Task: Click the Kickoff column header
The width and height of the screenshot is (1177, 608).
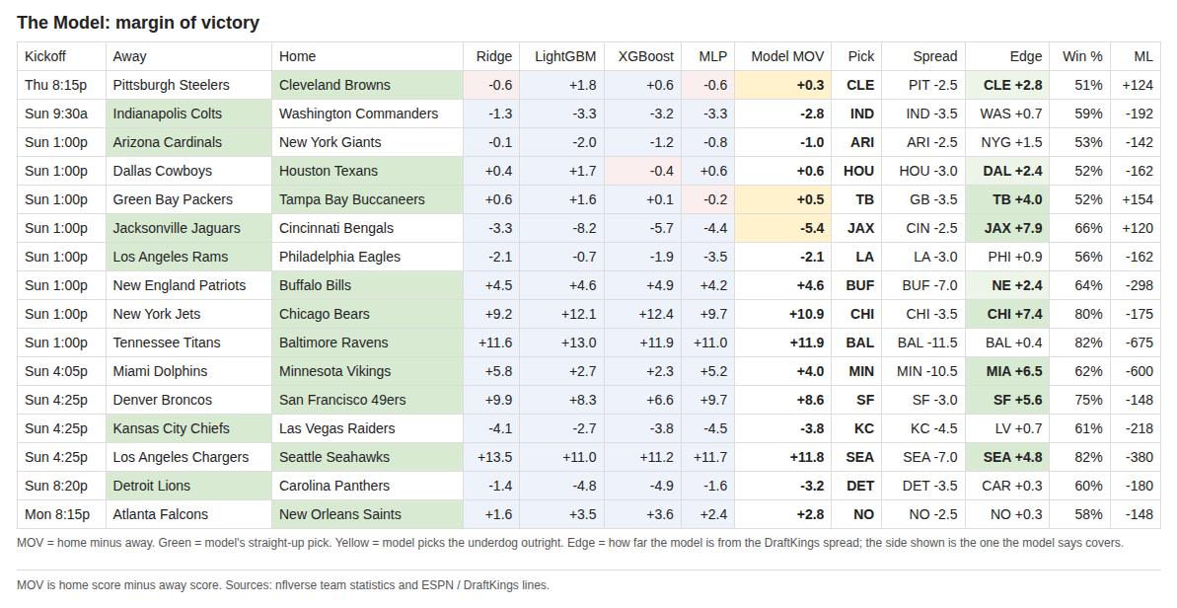Action: click(61, 56)
